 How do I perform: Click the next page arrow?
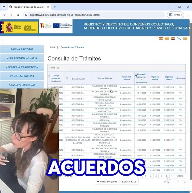172,176
